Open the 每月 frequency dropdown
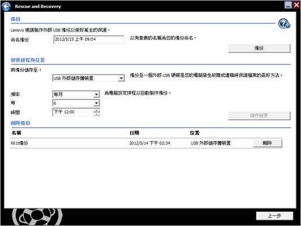The width and height of the screenshot is (301, 226). [x=76, y=94]
